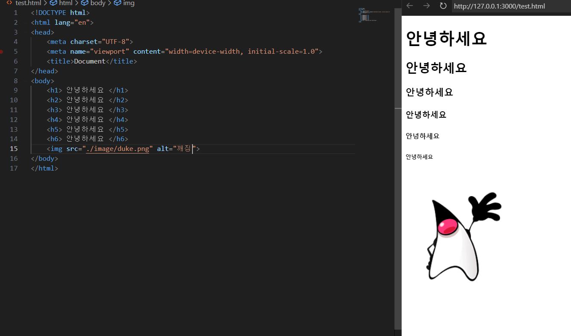571x336 pixels.
Task: Click the body symbol icon in breadcrumb
Action: (85, 3)
